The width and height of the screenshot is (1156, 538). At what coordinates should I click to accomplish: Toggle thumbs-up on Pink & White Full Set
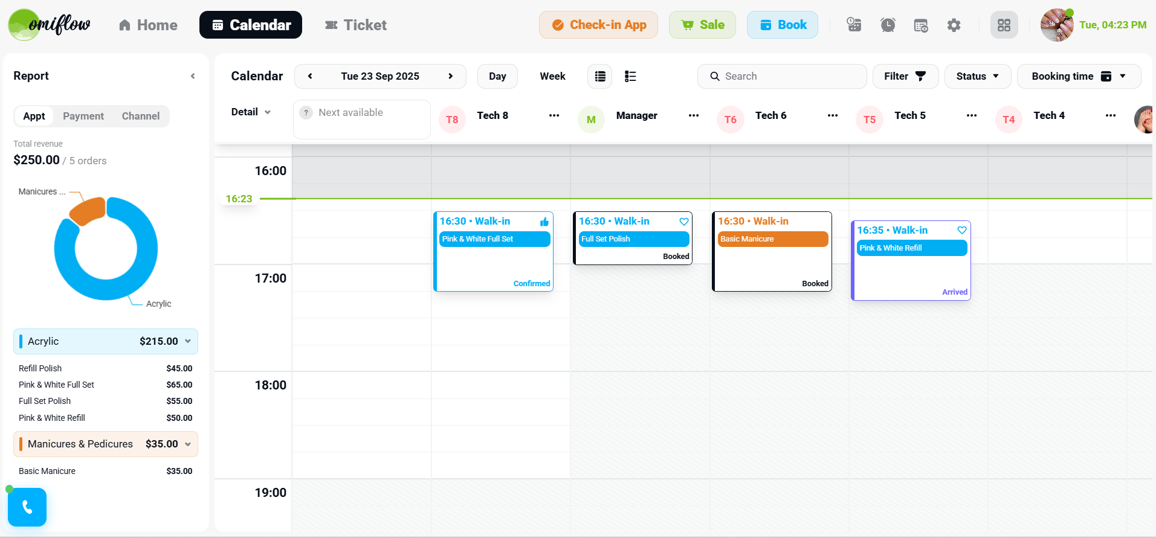pyautogui.click(x=544, y=222)
